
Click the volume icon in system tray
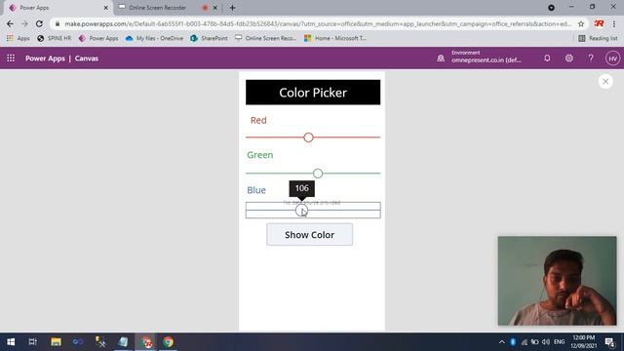tap(546, 342)
